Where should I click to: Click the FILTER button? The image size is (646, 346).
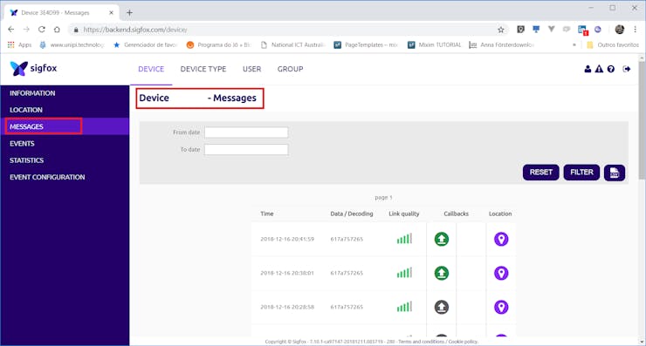(x=581, y=173)
